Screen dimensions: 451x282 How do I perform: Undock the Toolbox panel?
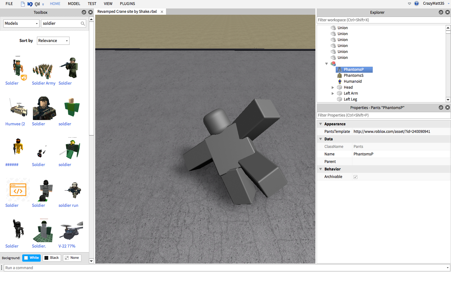pyautogui.click(x=84, y=12)
